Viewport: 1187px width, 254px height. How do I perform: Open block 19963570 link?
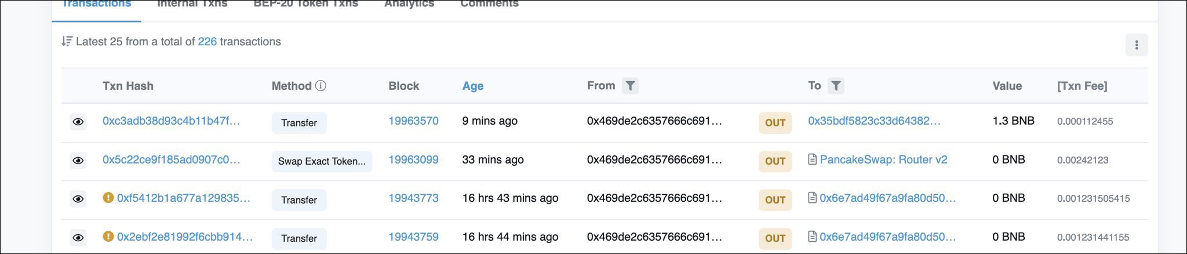(413, 121)
